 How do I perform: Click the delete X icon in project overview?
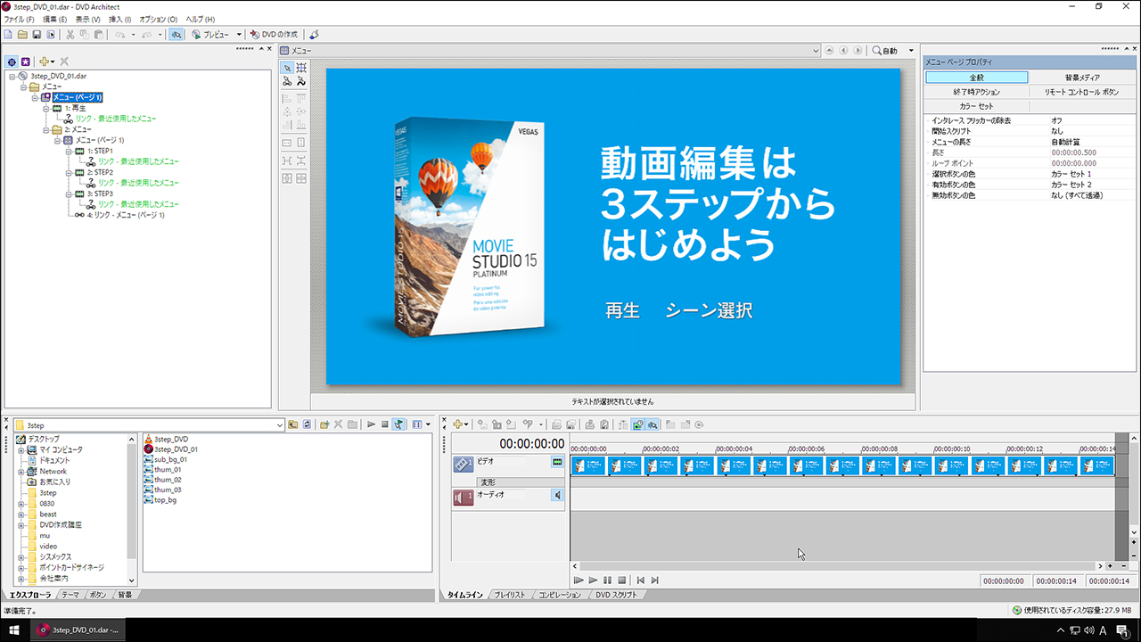tap(64, 62)
